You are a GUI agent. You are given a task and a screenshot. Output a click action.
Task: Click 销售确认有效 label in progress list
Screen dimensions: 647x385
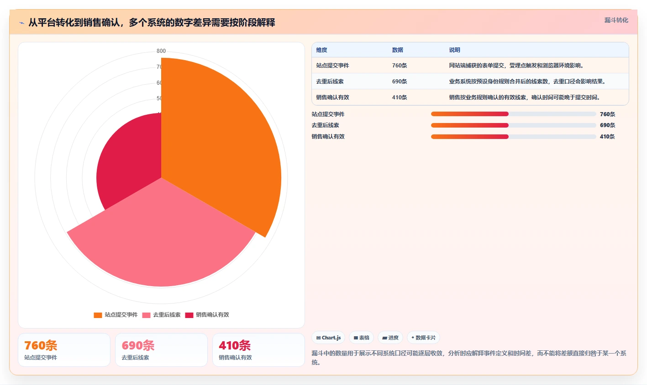(x=328, y=137)
